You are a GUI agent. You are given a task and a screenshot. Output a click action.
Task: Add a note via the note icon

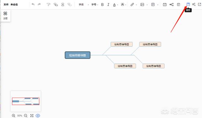153,5
